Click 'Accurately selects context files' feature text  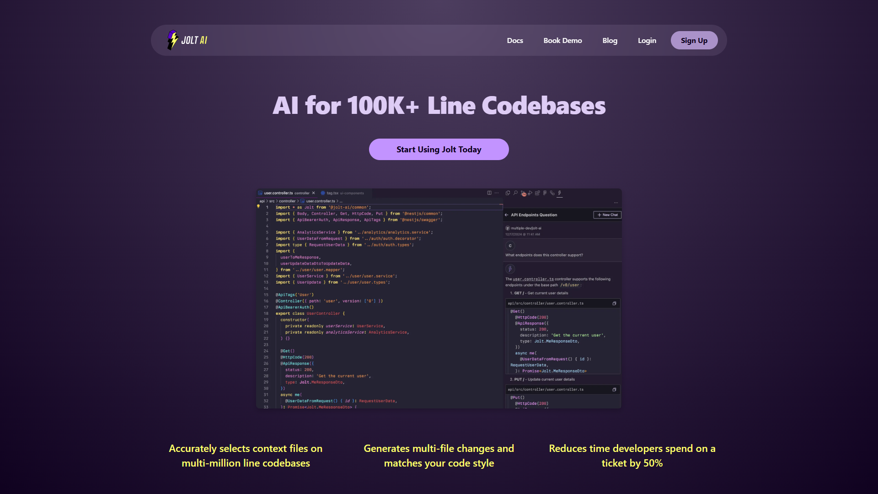point(246,456)
